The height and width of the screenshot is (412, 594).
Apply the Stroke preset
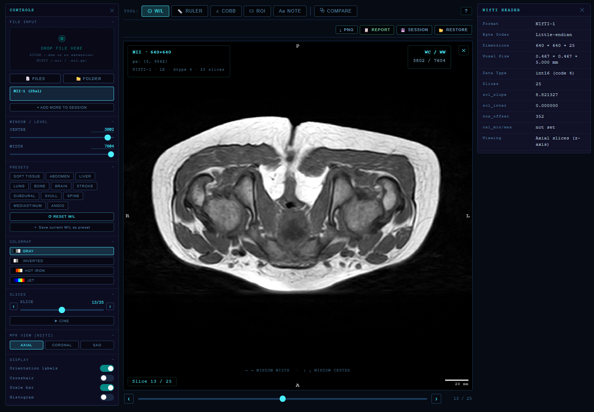85,186
